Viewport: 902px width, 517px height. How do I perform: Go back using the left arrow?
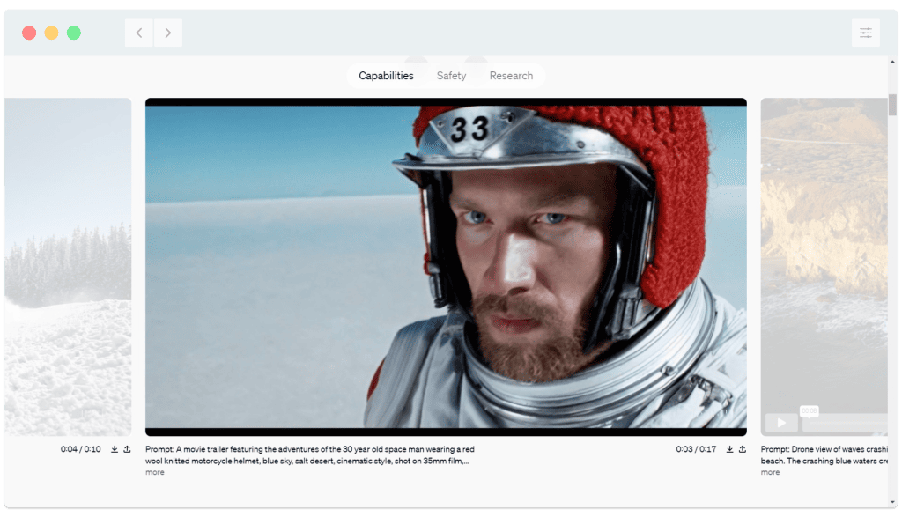pyautogui.click(x=138, y=32)
